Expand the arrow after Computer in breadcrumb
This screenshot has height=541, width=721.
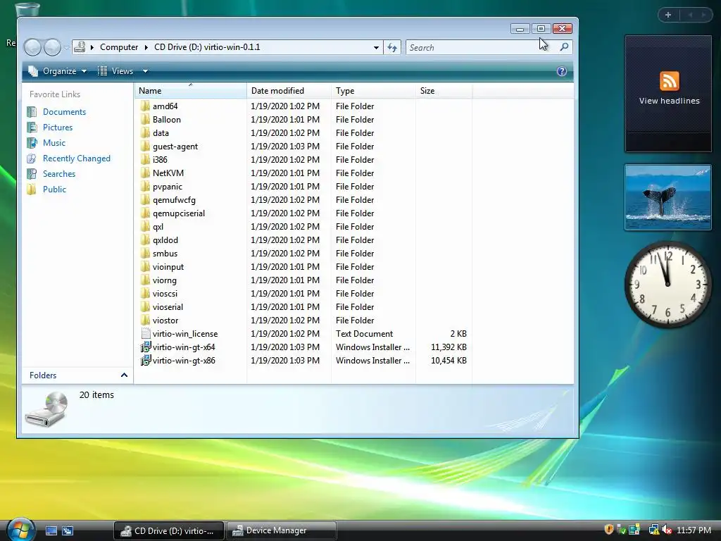point(146,47)
